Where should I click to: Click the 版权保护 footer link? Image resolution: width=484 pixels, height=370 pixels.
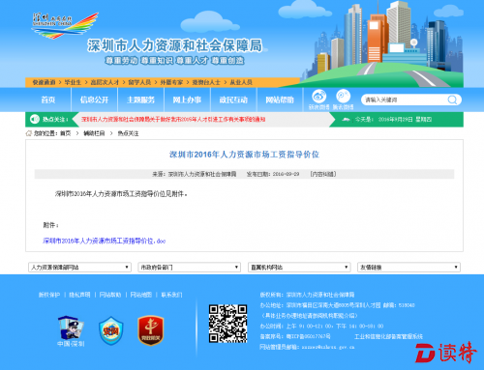[49, 295]
